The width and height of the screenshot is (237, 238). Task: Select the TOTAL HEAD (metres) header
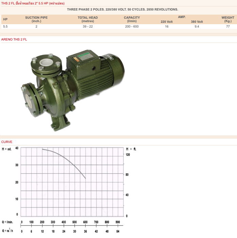click(x=88, y=19)
